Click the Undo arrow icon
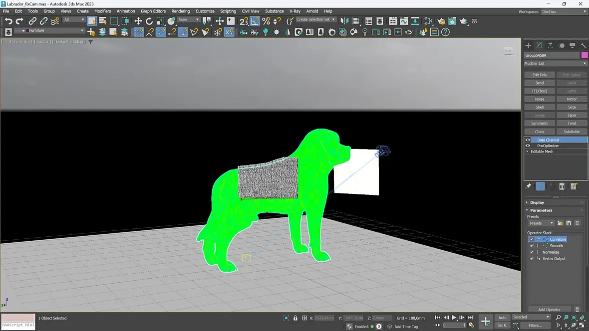This screenshot has height=331, width=589. 8,21
